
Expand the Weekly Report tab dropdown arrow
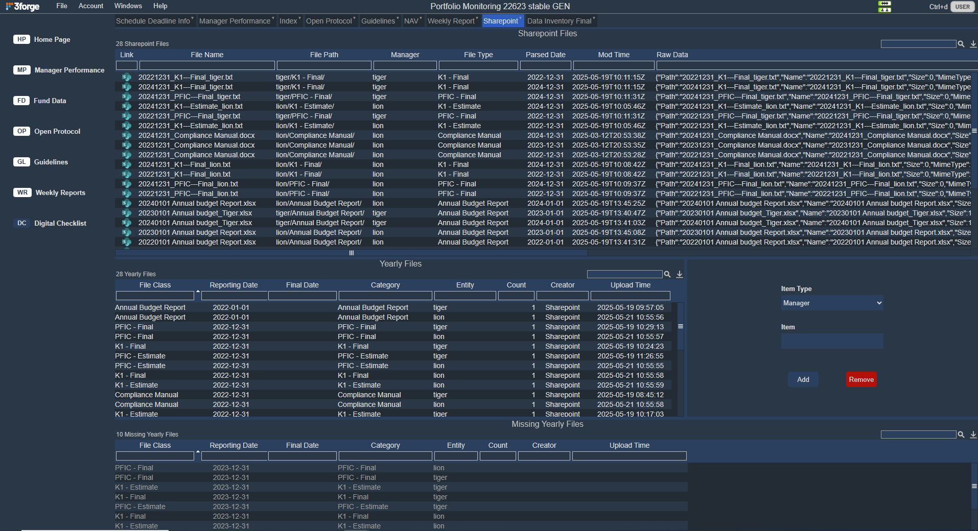click(x=477, y=18)
